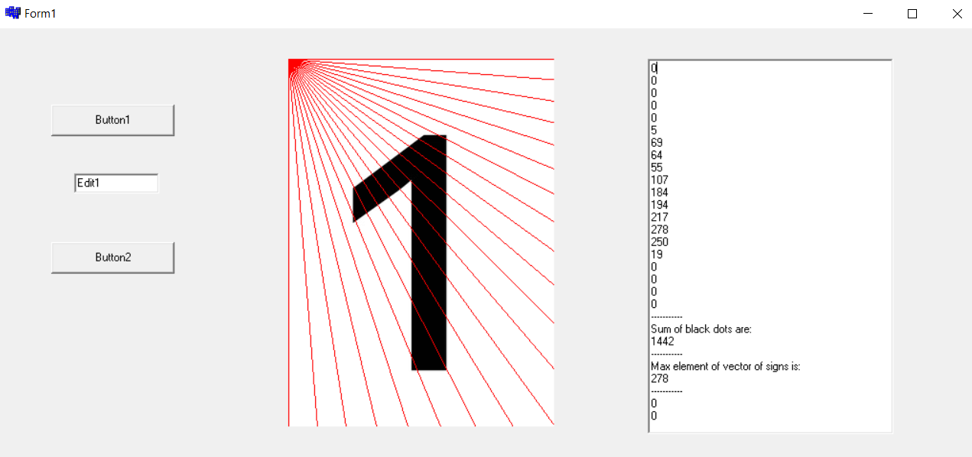Close the Form1 window

pyautogui.click(x=957, y=14)
